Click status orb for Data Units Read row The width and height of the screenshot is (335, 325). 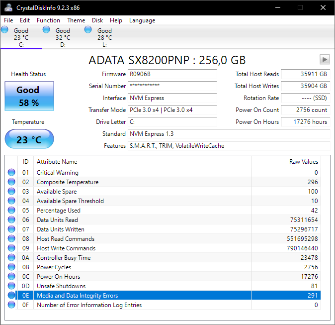[x=11, y=219]
